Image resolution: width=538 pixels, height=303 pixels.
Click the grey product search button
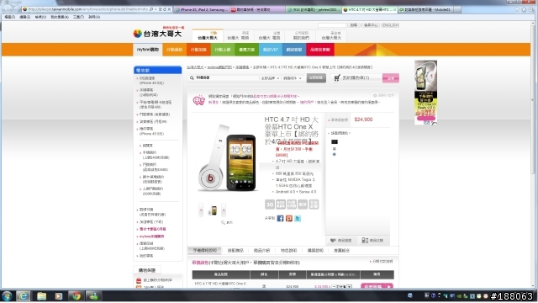coord(316,78)
